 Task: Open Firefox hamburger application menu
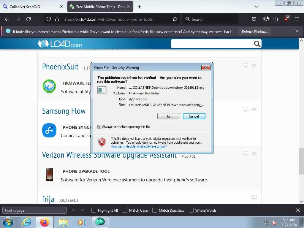coord(297,19)
